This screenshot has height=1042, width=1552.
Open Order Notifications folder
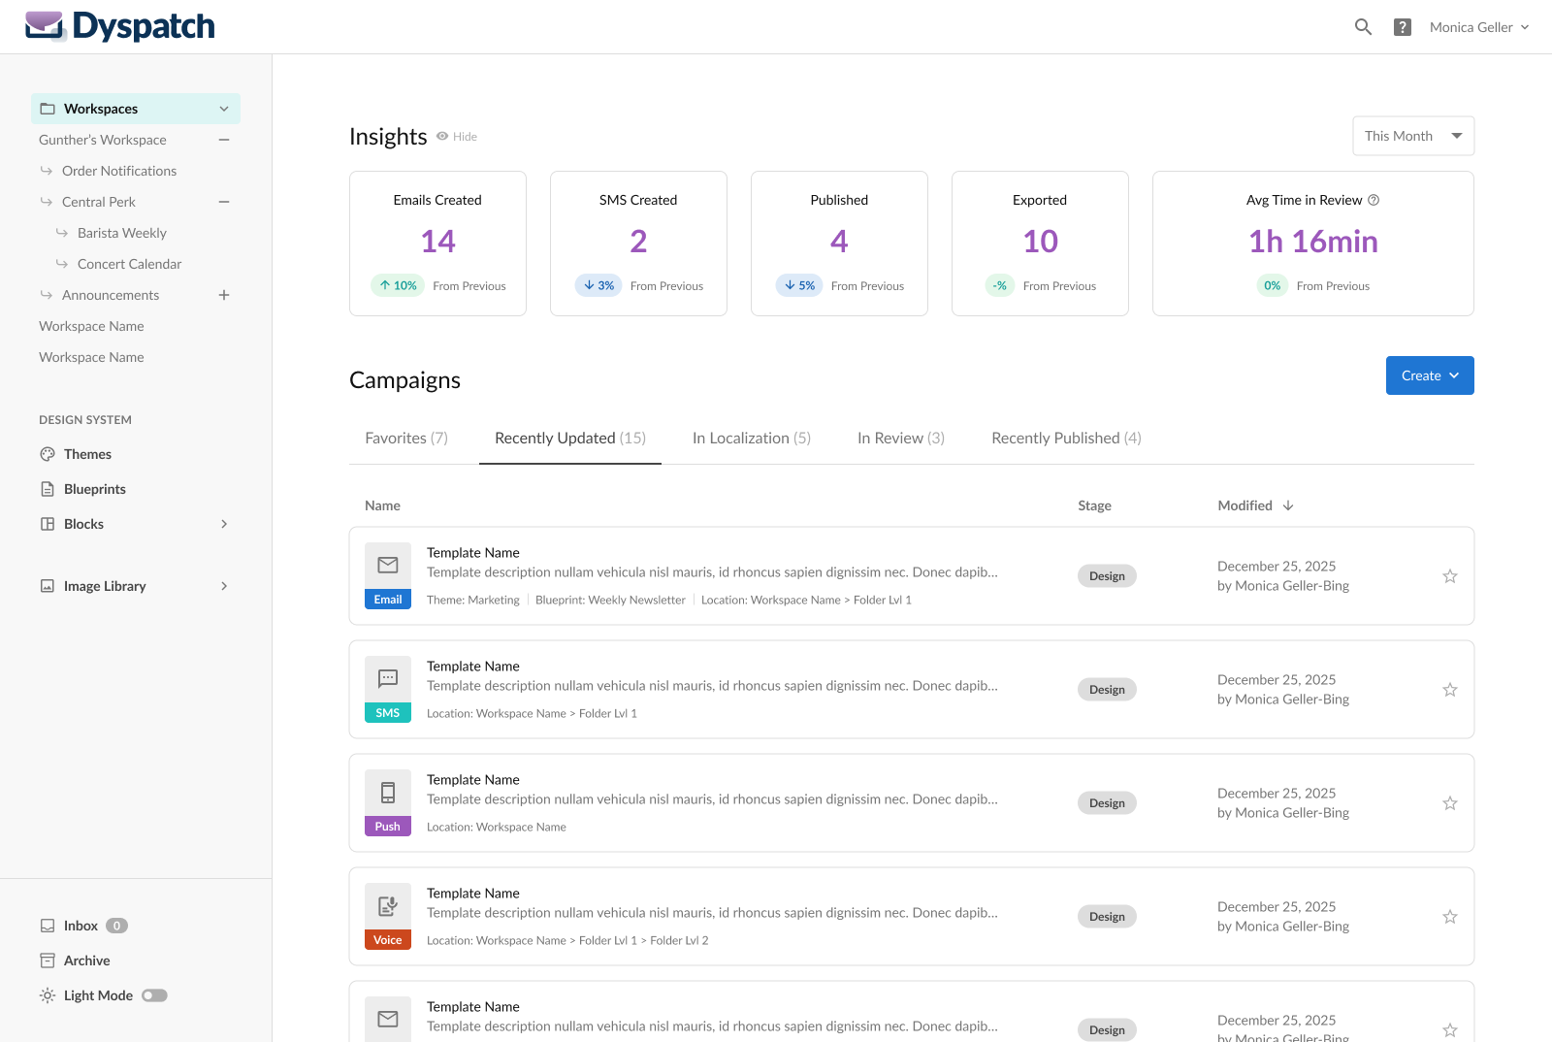pos(119,171)
